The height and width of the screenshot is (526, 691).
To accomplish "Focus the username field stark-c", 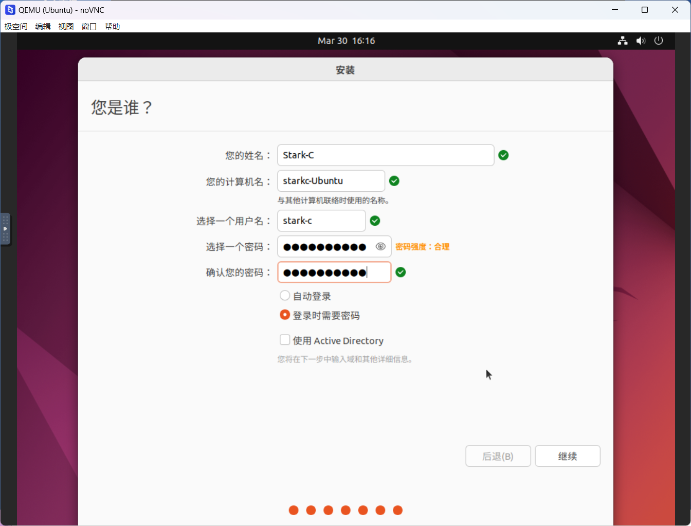I will click(321, 221).
